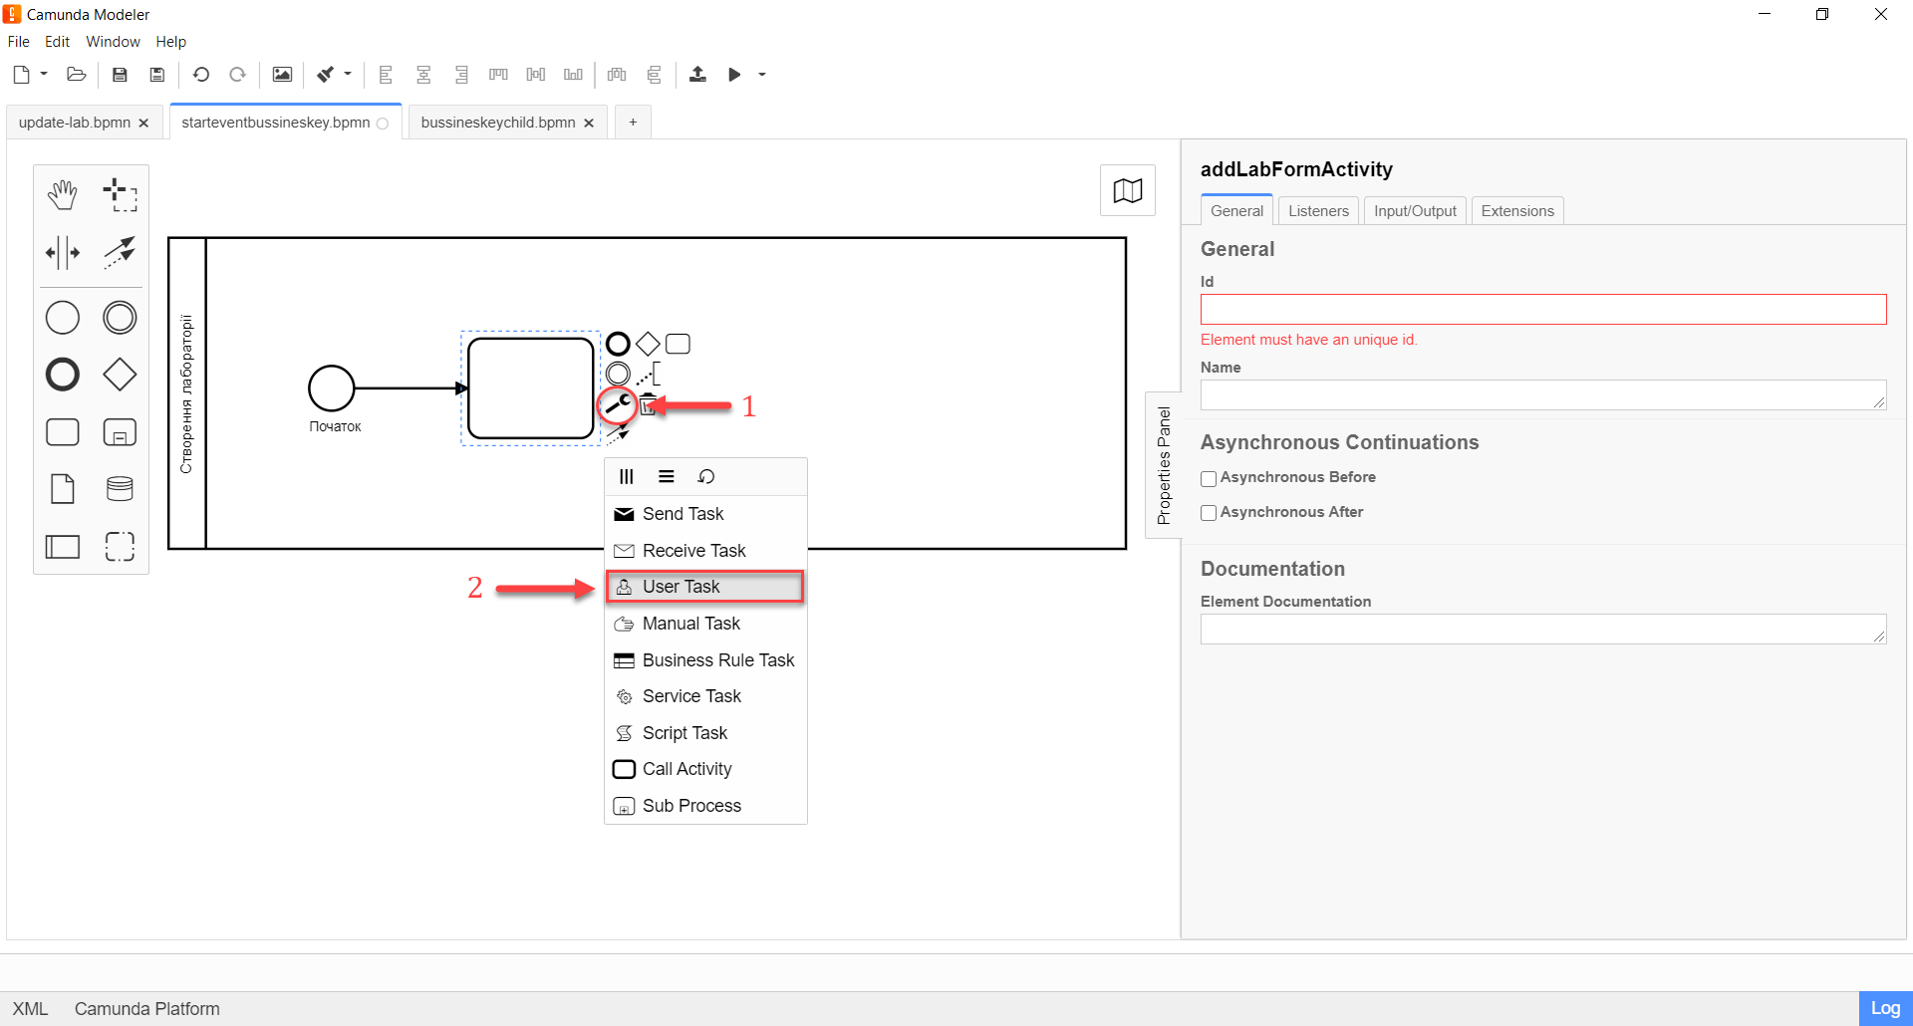Open the new file dropdown arrow

pyautogui.click(x=44, y=74)
